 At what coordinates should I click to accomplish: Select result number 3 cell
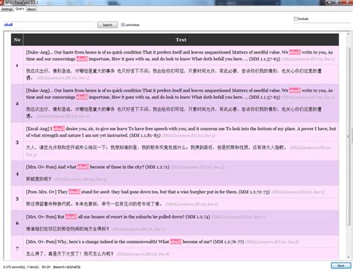pyautogui.click(x=17, y=142)
